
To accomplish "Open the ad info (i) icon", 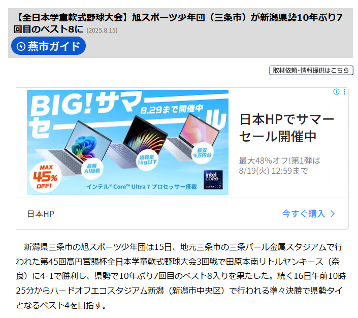I will click(336, 92).
